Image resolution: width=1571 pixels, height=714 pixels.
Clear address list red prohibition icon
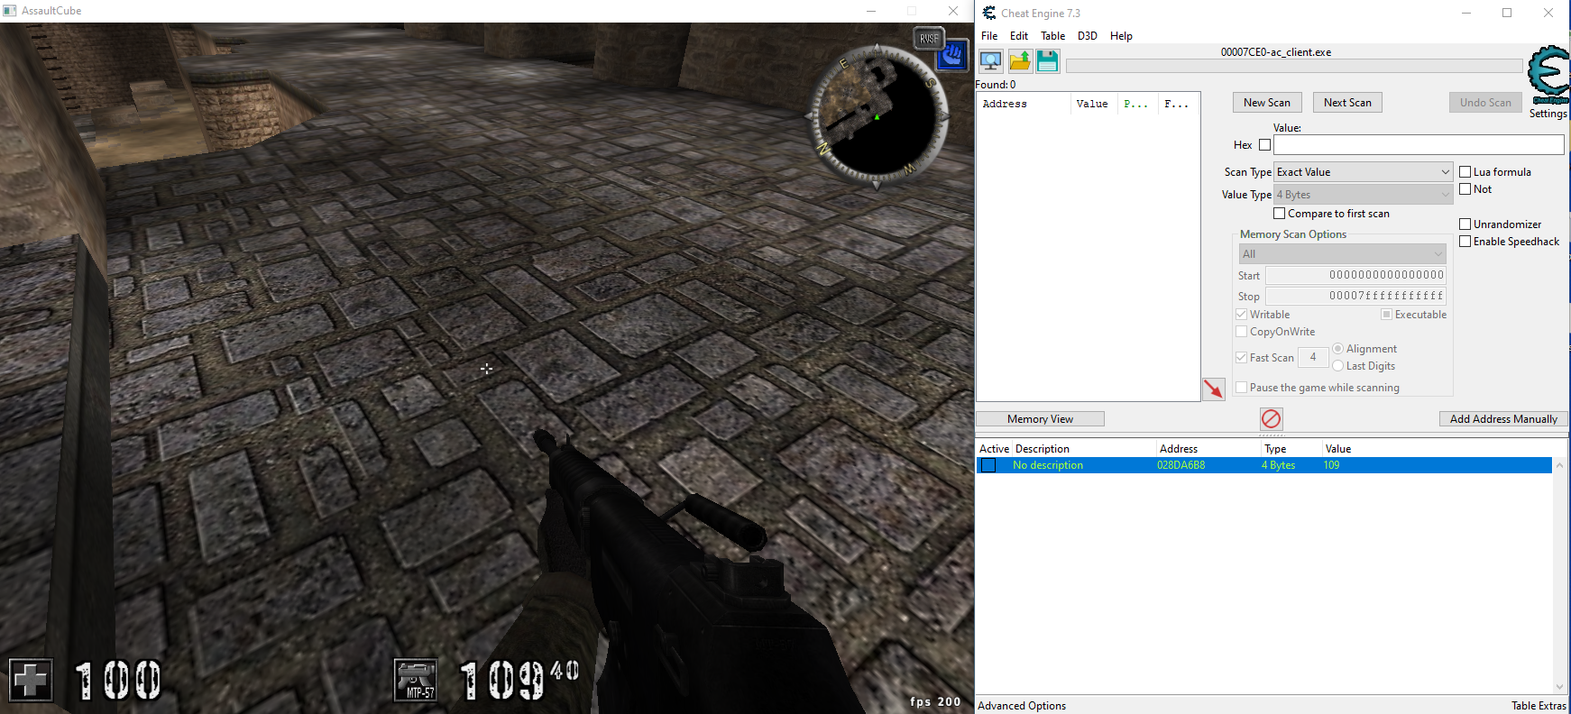[1271, 418]
